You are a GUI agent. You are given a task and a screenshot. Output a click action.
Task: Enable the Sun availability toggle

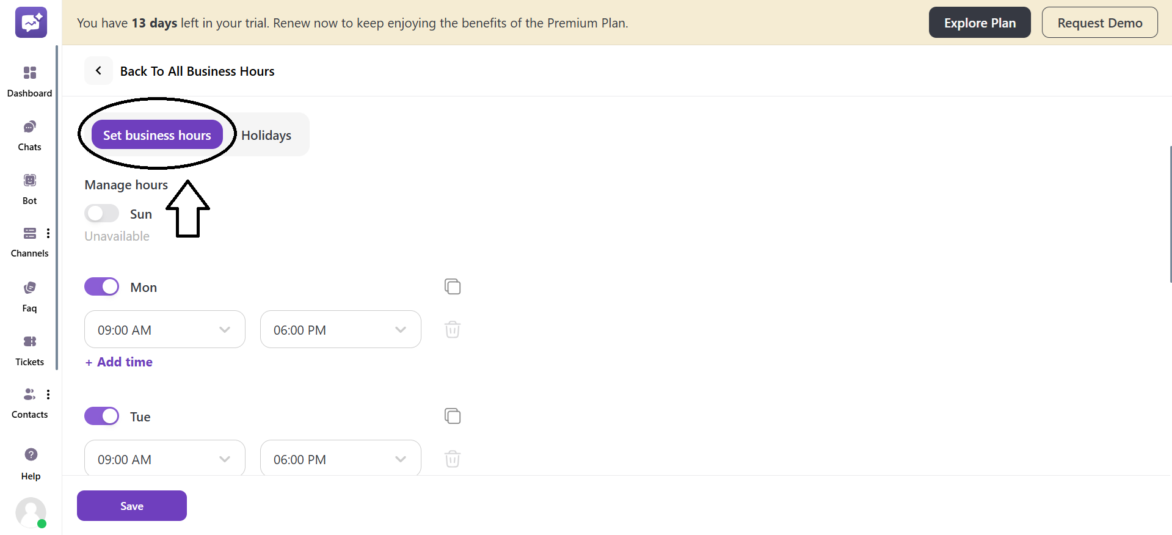pos(102,213)
